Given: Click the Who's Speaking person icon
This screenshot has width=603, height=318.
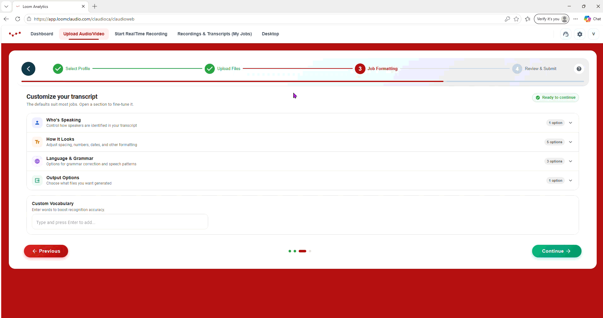Looking at the screenshot, I should pos(37,123).
